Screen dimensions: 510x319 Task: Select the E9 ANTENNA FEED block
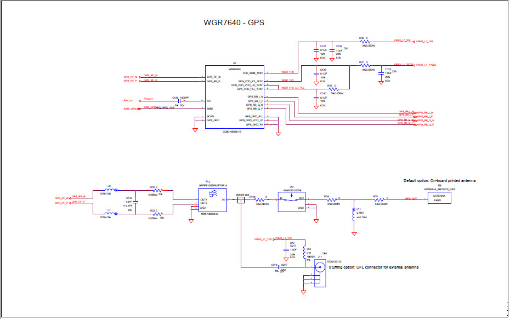[x=439, y=198]
